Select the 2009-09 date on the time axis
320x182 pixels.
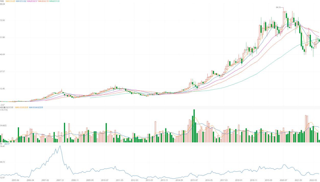coord(90,180)
